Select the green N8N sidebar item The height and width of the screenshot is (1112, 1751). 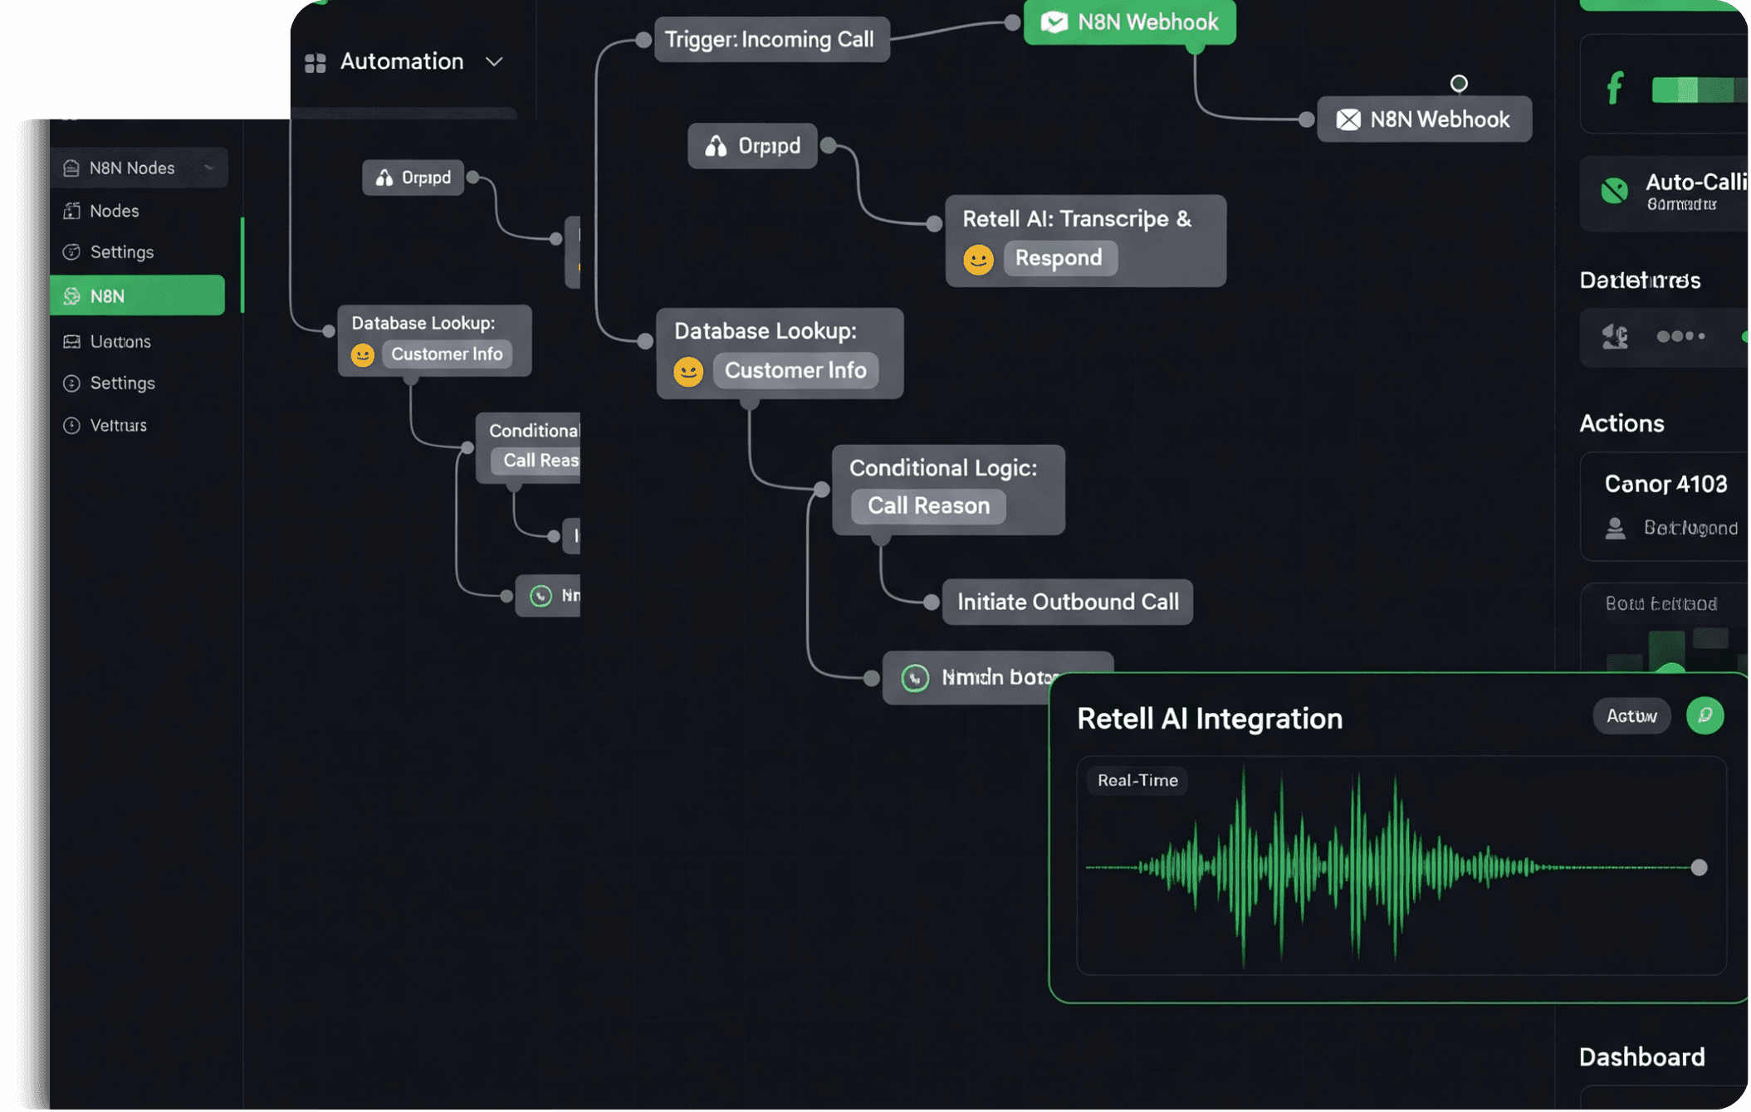pos(138,295)
